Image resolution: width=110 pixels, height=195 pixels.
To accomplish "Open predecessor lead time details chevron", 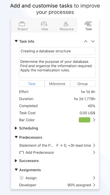I will [94, 145].
